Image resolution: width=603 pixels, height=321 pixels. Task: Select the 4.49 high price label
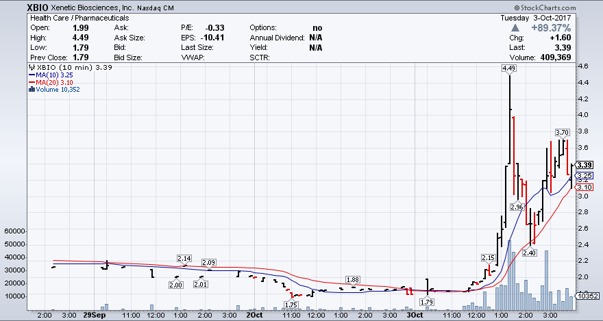[509, 68]
